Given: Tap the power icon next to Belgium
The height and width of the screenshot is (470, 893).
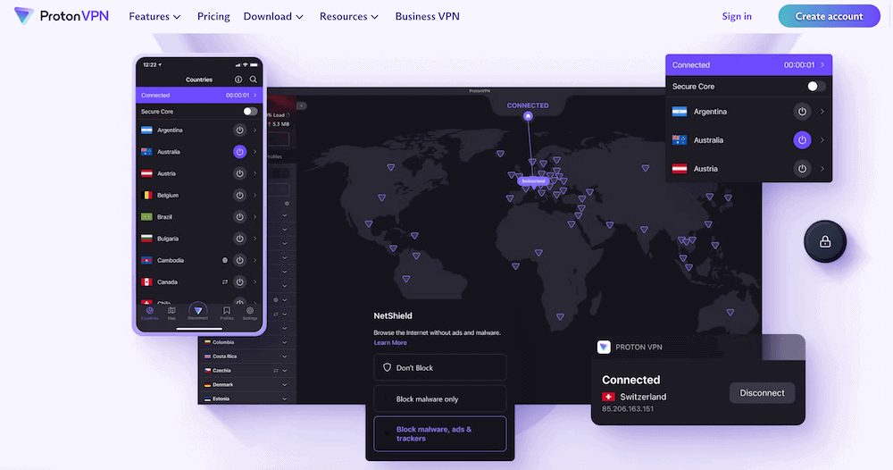Looking at the screenshot, I should 239,196.
